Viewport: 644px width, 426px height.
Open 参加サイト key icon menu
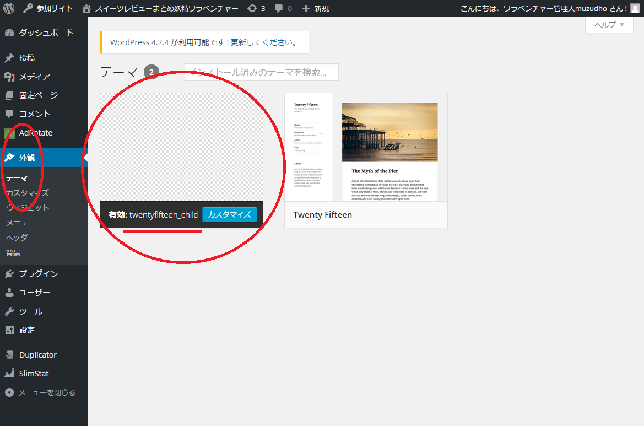pyautogui.click(x=28, y=8)
